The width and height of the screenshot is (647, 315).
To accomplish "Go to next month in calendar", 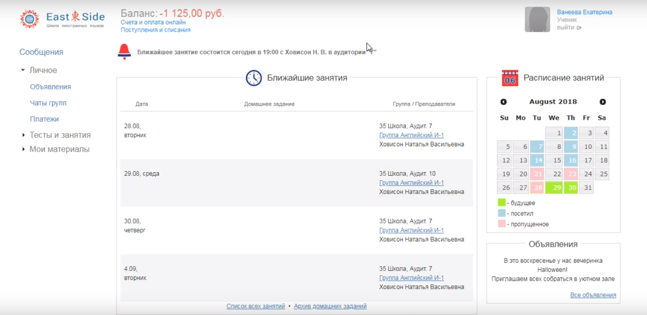I will [602, 102].
